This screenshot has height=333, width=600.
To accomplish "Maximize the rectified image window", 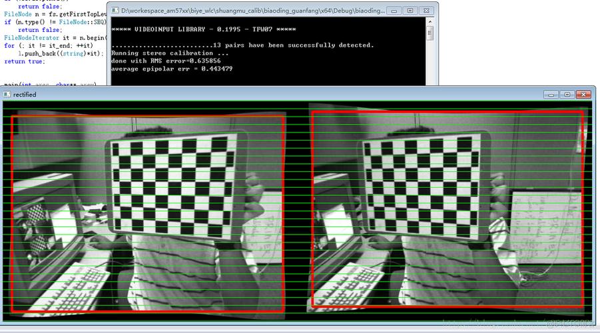I will [566, 95].
